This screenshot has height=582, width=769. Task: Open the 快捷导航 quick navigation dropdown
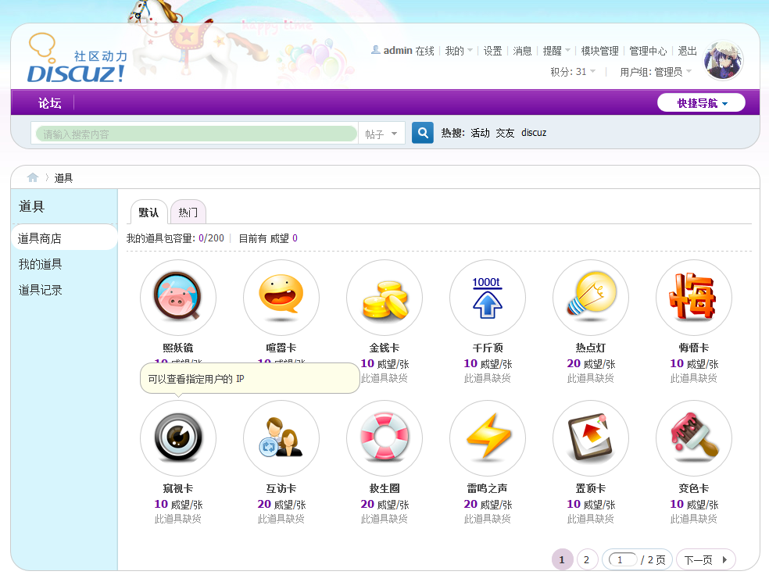[701, 103]
